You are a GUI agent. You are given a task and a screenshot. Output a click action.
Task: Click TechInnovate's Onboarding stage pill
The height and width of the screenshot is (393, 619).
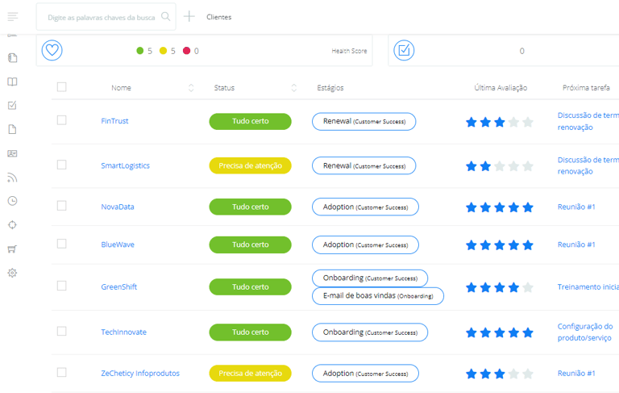(x=370, y=332)
